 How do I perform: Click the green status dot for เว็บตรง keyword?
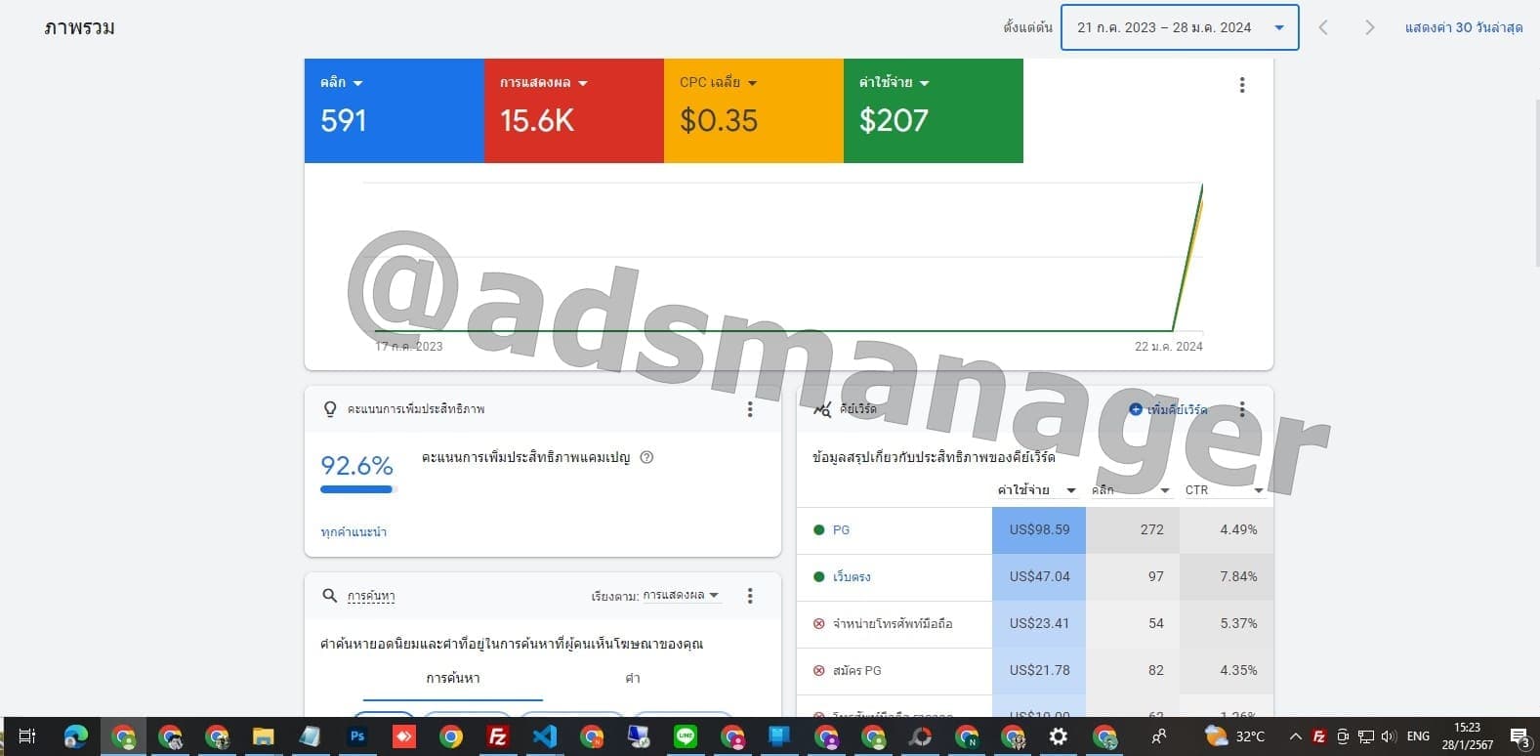818,577
